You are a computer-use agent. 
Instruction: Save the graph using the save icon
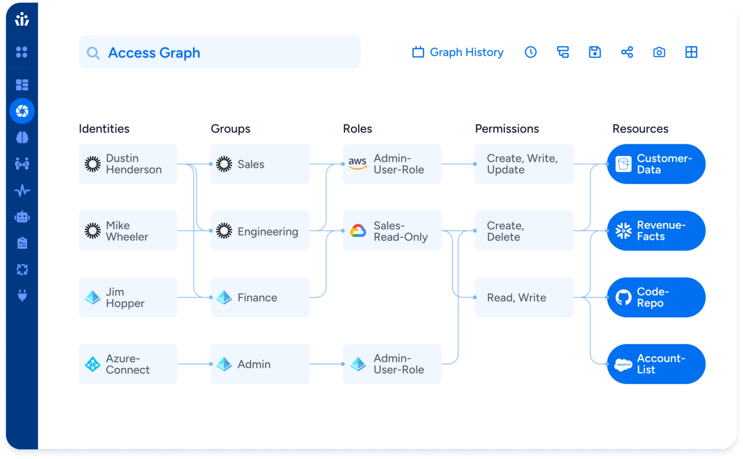[594, 52]
